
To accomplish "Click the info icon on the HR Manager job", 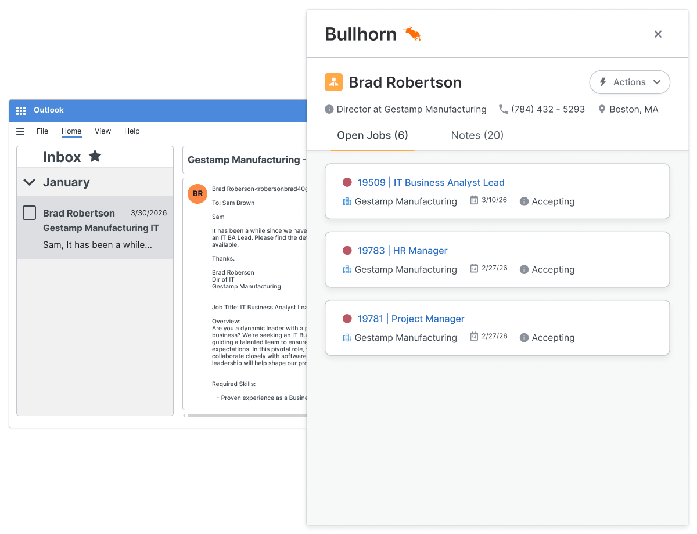I will point(524,269).
